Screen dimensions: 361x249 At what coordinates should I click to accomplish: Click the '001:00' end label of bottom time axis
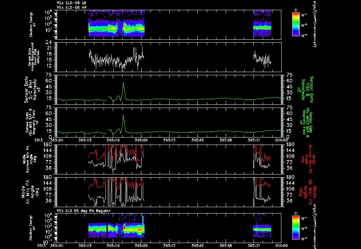coord(282,246)
